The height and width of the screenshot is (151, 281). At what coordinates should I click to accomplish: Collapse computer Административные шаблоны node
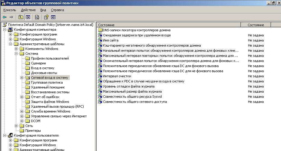pos(11,44)
